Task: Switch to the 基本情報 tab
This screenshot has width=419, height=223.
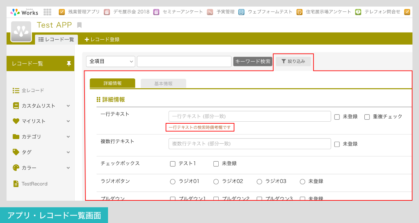Action: pos(163,83)
